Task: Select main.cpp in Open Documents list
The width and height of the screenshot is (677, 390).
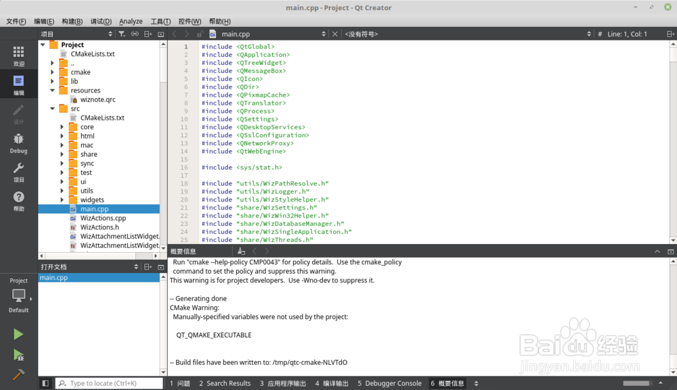Action: point(99,278)
